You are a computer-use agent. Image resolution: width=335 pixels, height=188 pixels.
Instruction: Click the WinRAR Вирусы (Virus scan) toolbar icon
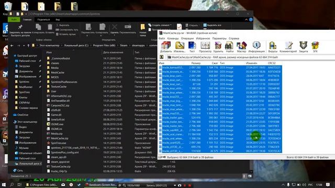[x=273, y=47]
